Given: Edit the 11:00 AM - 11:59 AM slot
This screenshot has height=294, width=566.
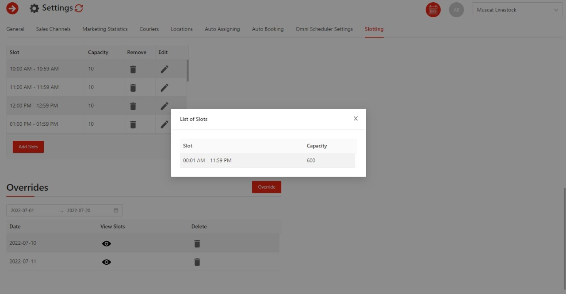Looking at the screenshot, I should pos(164,88).
